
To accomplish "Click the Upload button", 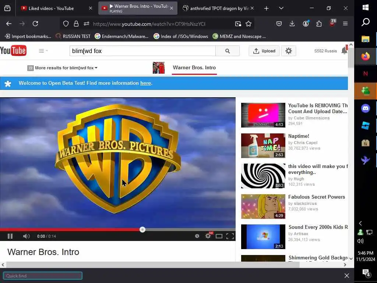I will point(264,51).
